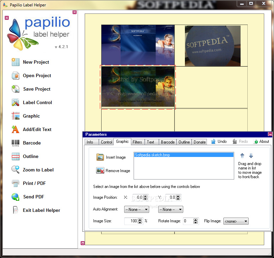This screenshot has width=274, height=258.
Task: Click the Barcode icon in sidebar
Action: (16, 143)
